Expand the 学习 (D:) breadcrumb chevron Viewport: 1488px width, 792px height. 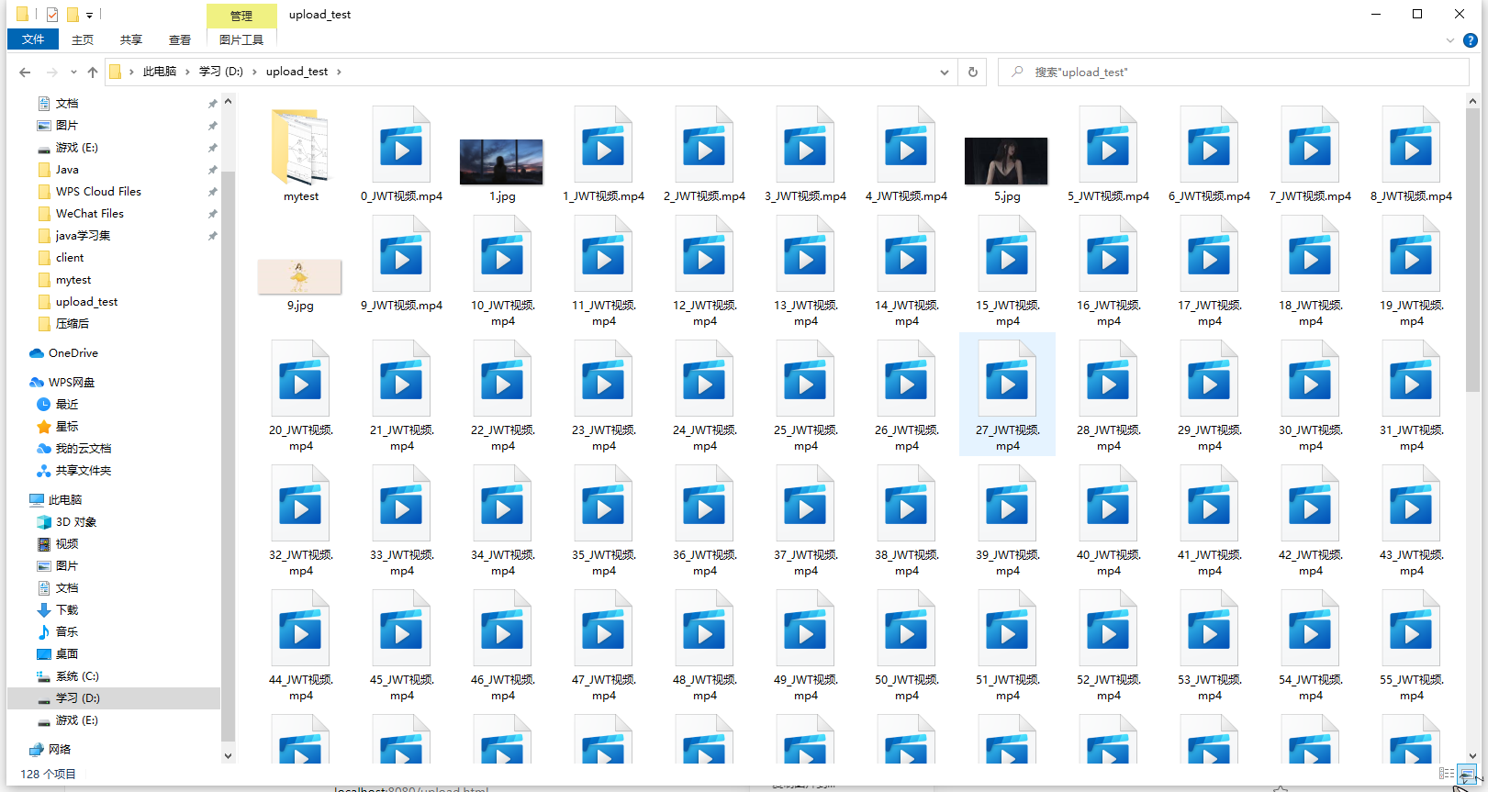pyautogui.click(x=255, y=72)
